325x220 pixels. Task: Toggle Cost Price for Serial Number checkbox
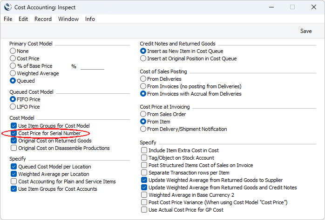click(x=14, y=133)
